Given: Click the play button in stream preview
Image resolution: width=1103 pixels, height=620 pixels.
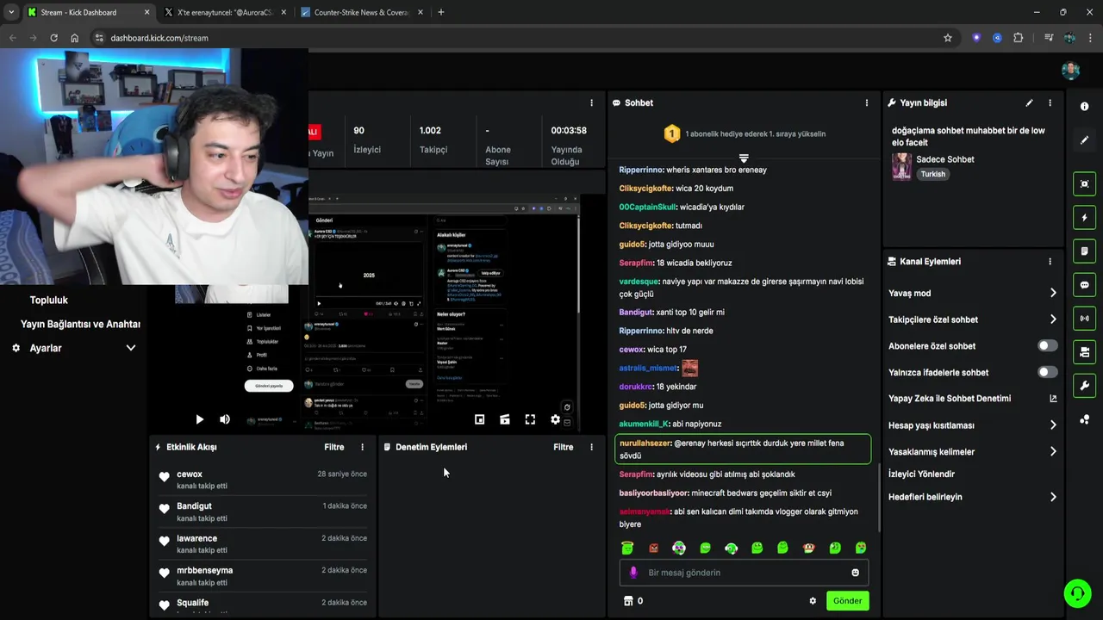Looking at the screenshot, I should [199, 419].
